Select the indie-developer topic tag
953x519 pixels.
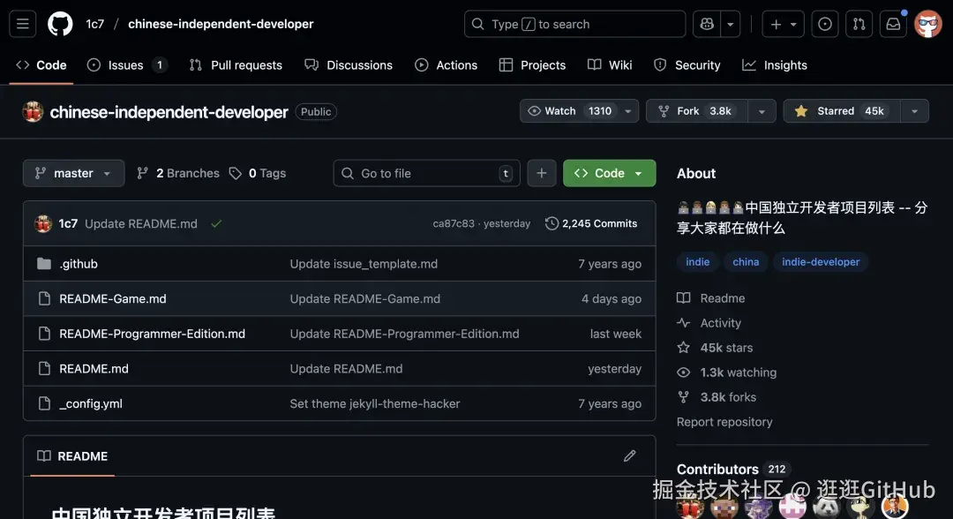tap(821, 261)
